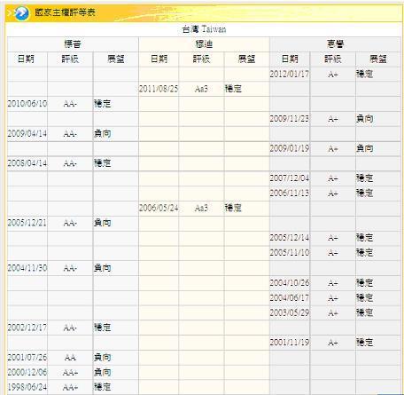
Task: Click the A+ rating in the 2012/01/17 row
Action: pos(333,74)
